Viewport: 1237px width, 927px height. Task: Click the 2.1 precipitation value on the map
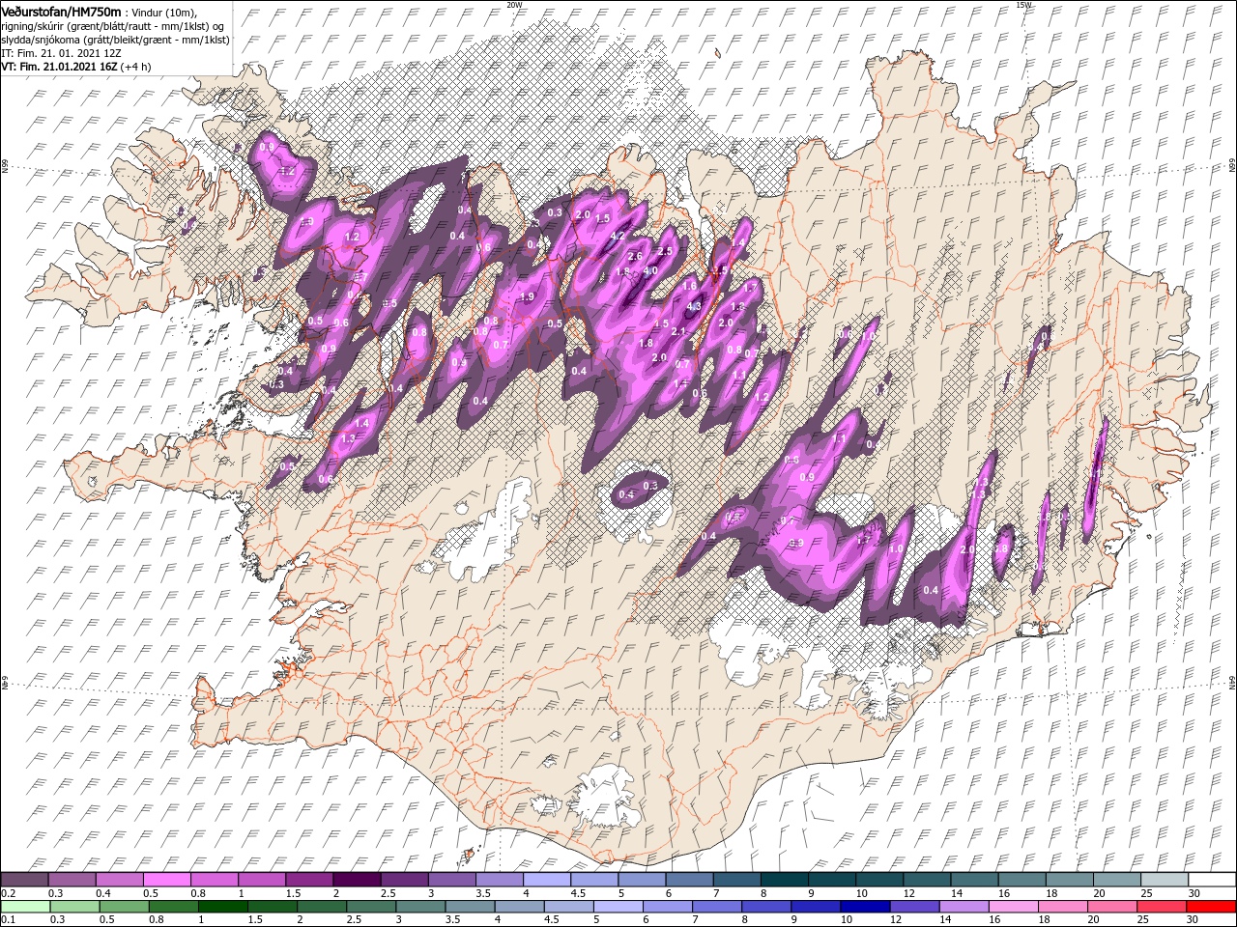coord(678,331)
